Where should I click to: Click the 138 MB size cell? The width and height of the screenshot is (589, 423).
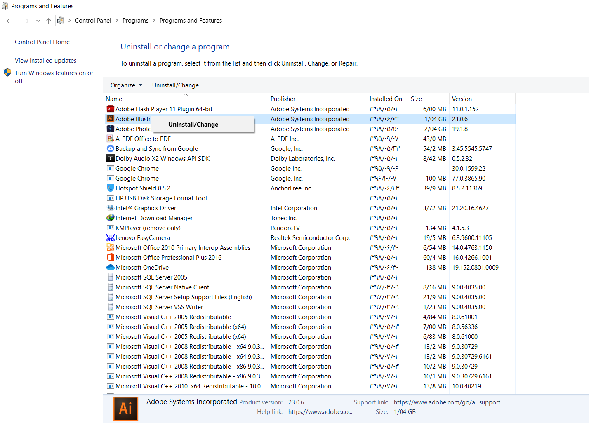(x=436, y=268)
